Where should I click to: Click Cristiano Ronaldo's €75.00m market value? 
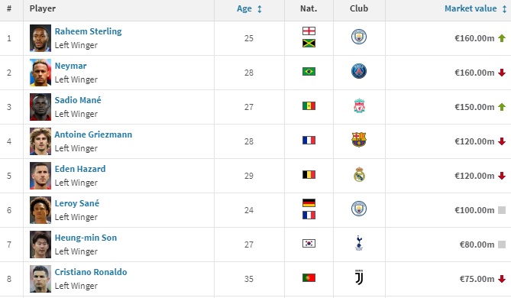(x=477, y=279)
